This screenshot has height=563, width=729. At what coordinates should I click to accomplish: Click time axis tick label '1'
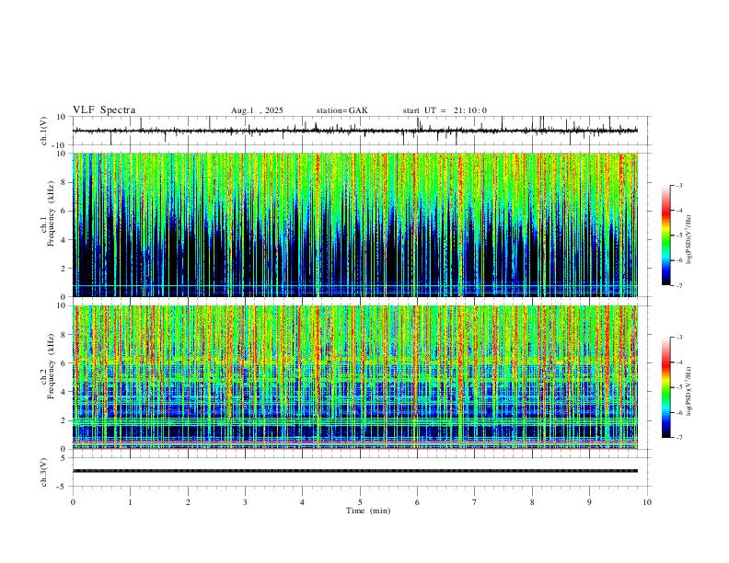click(x=131, y=502)
